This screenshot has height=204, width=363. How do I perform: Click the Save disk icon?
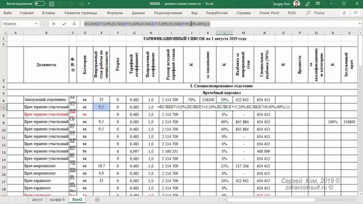[52, 4]
